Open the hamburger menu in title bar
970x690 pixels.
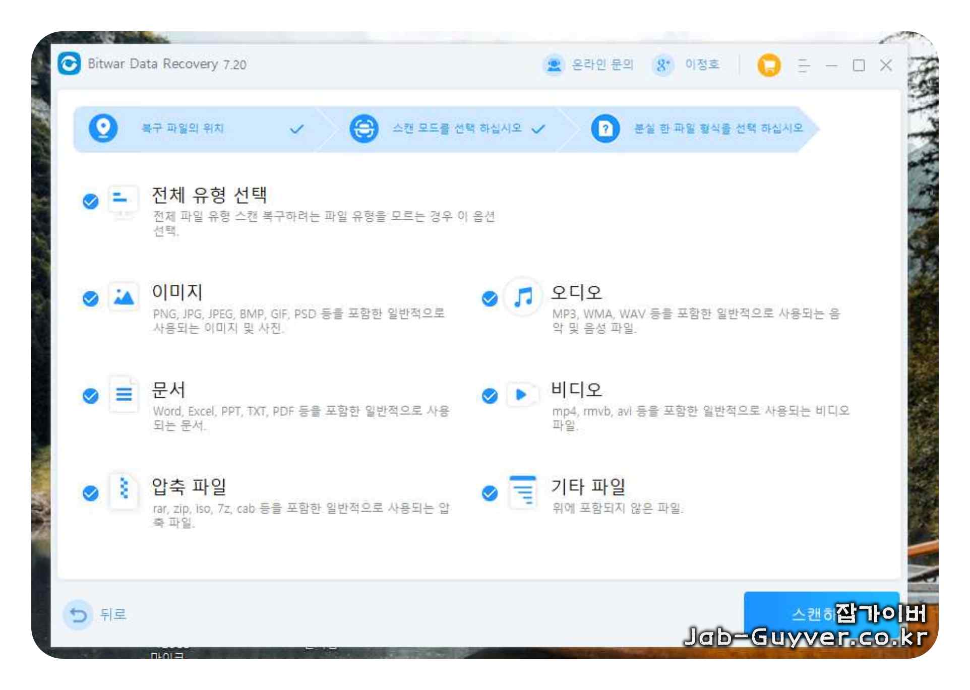804,66
